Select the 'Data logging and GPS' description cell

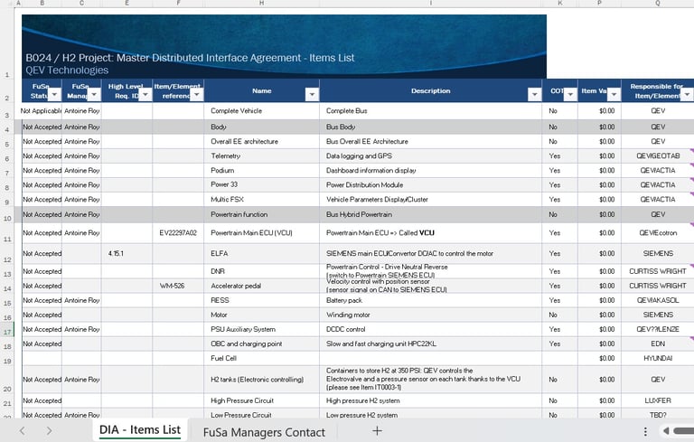430,155
